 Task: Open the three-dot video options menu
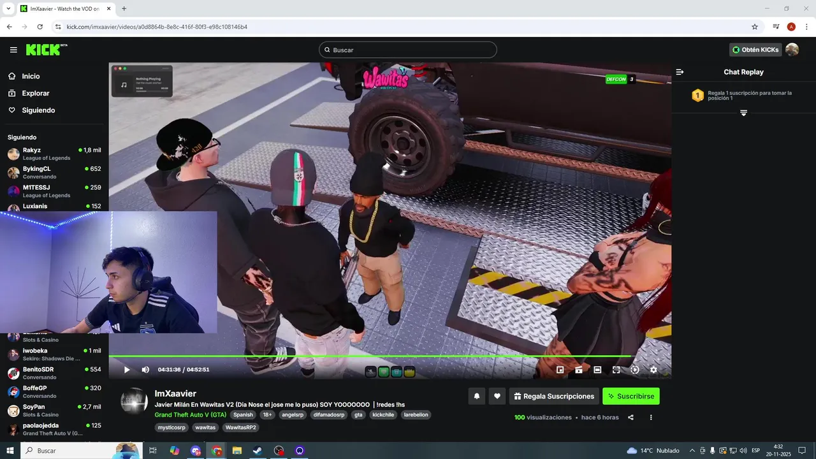[x=651, y=418]
